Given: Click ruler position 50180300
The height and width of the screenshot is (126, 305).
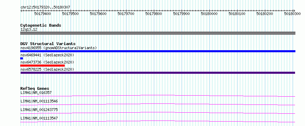Looking at the screenshot, I should 293,14.
